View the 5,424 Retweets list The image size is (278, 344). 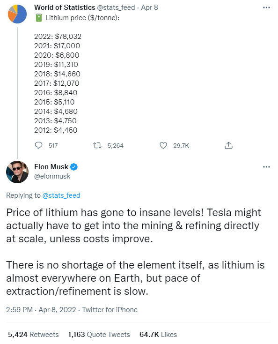[x=33, y=335]
